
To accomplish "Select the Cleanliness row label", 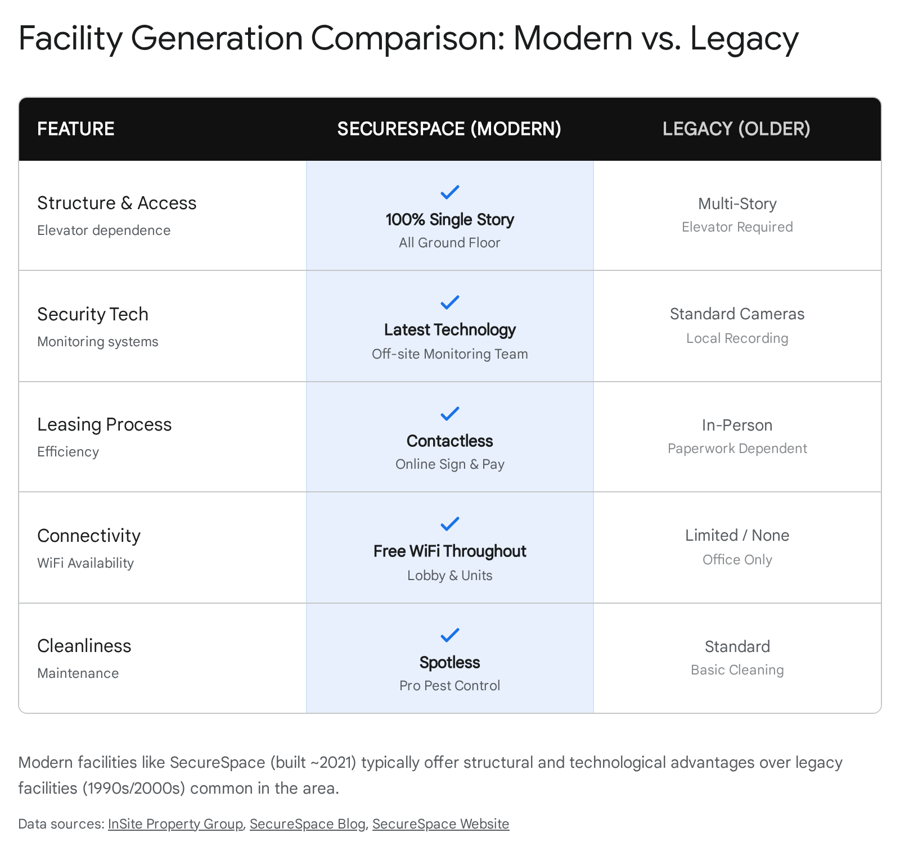I will 84,646.
